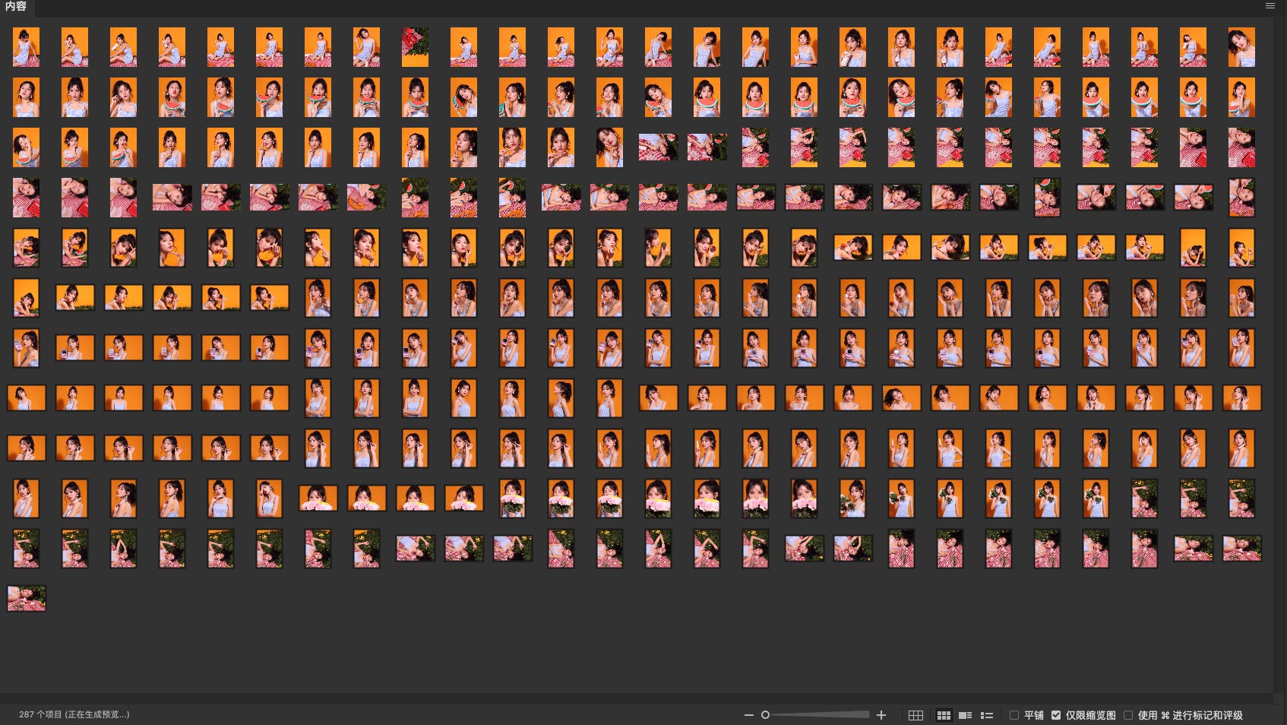Select the first thumbnail in the top row
This screenshot has width=1287, height=725.
pos(27,47)
